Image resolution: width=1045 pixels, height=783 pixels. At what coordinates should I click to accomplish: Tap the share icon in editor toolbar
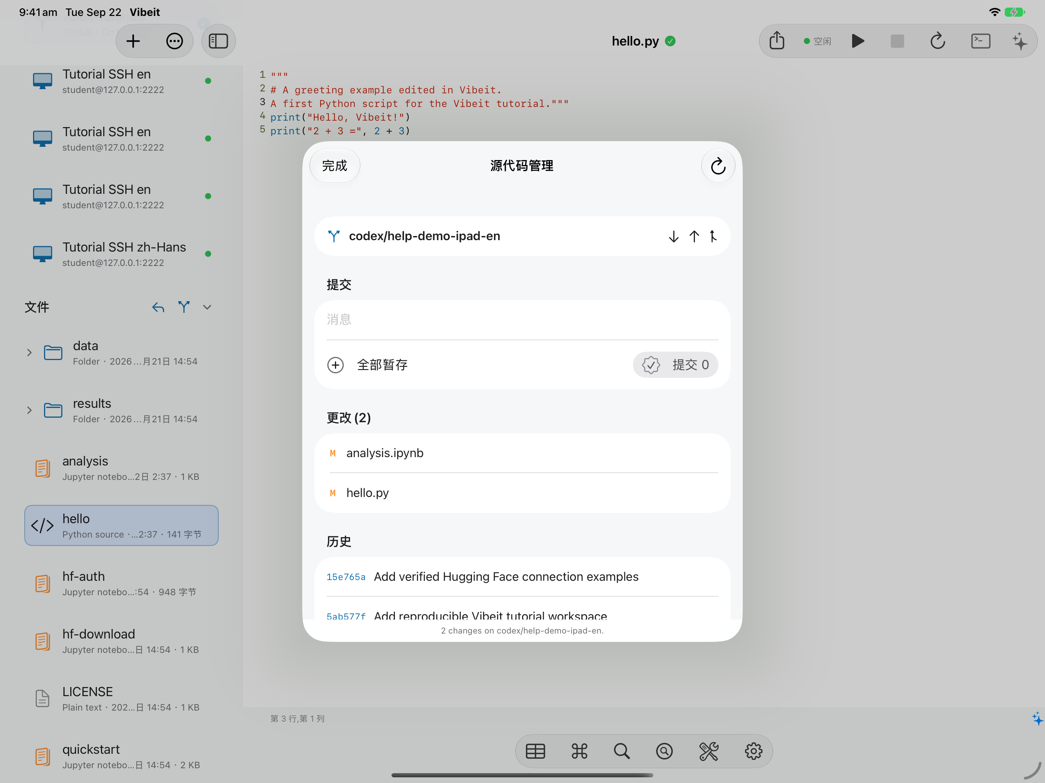(x=777, y=41)
